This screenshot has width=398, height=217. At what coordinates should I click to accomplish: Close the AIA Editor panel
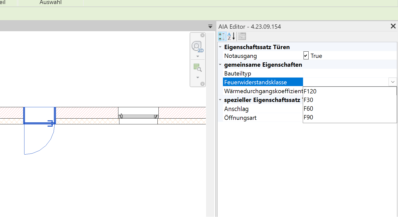pos(393,26)
